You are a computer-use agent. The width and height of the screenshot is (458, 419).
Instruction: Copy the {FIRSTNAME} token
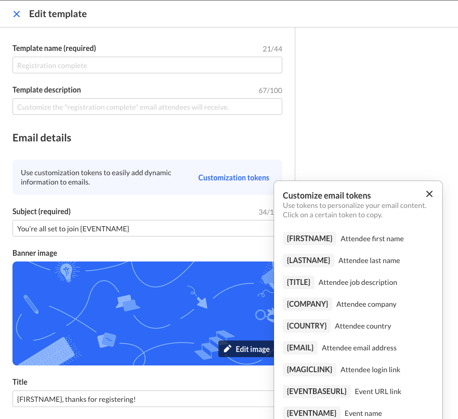(309, 239)
